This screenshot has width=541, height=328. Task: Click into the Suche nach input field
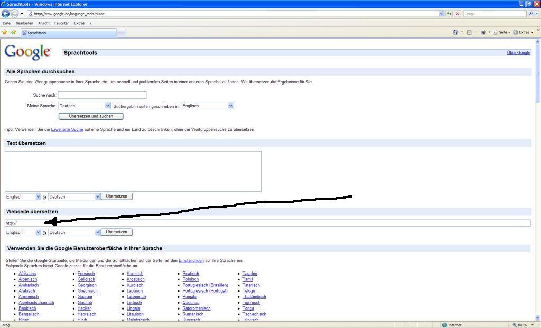102,95
